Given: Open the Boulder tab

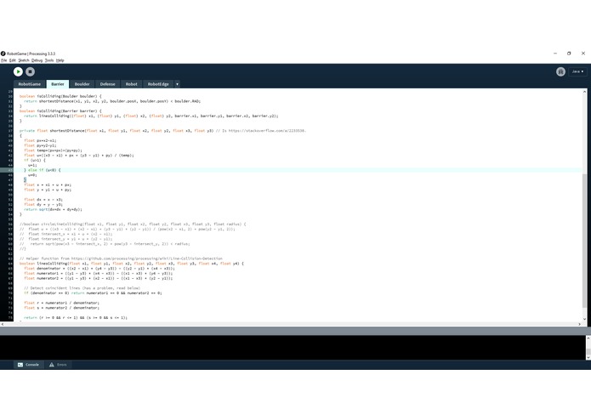Looking at the screenshot, I should click(82, 84).
